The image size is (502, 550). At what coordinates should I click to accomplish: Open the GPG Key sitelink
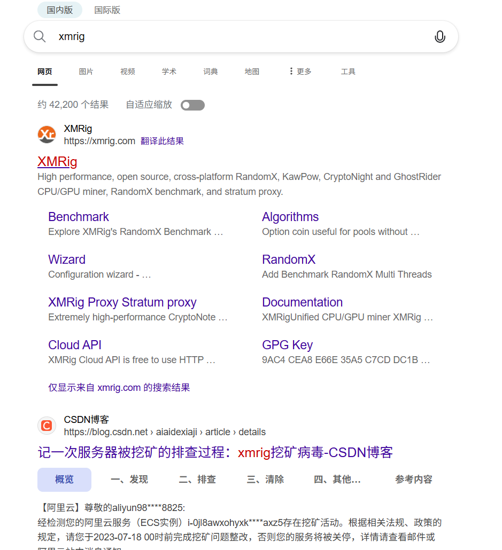[288, 345]
